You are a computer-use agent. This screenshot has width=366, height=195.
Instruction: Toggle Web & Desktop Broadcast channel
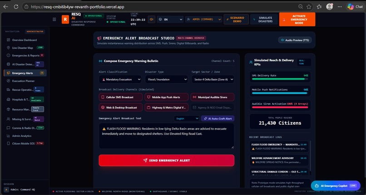coord(120,107)
